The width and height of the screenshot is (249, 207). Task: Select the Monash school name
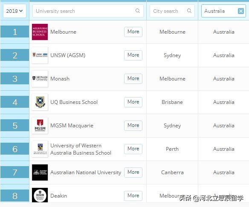[x=60, y=79]
